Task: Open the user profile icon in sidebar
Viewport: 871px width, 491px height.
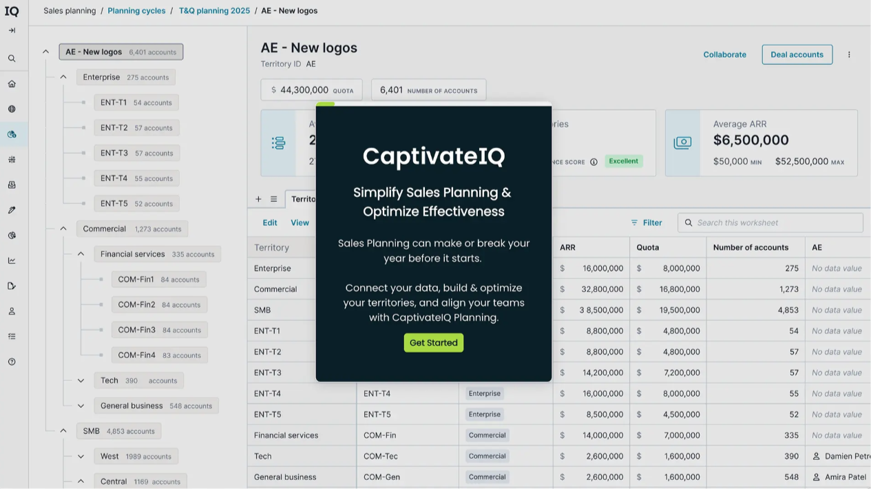Action: pos(12,311)
